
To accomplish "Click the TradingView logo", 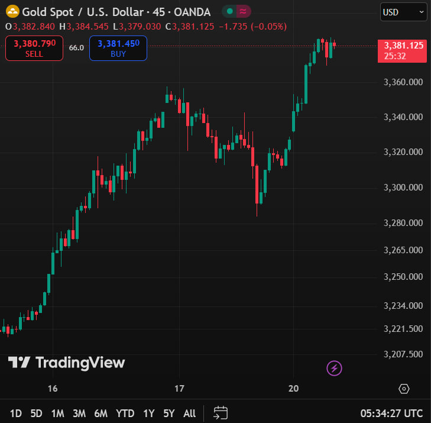I will tap(66, 363).
